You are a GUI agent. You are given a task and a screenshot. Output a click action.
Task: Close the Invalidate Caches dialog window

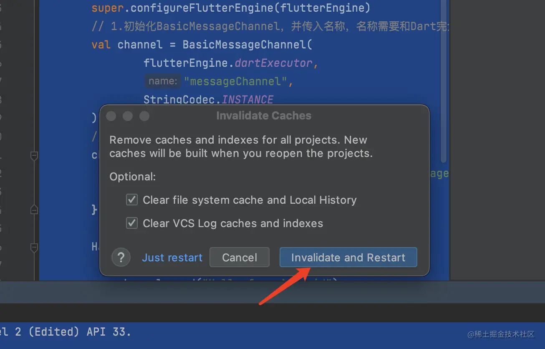[111, 116]
